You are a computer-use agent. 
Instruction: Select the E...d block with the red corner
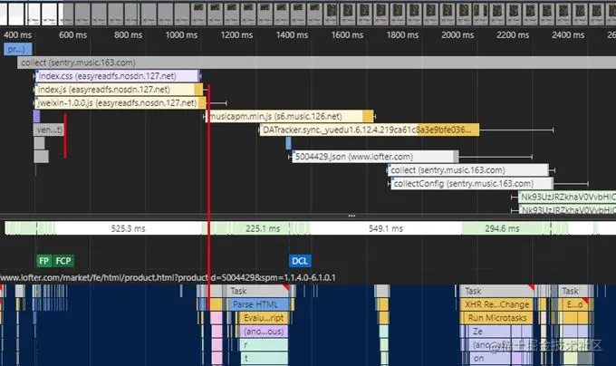(575, 304)
